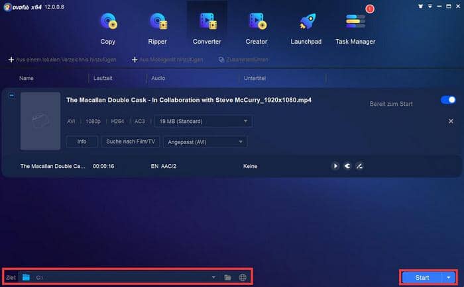Open the Ripper module
The height and width of the screenshot is (287, 464).
pos(158,28)
